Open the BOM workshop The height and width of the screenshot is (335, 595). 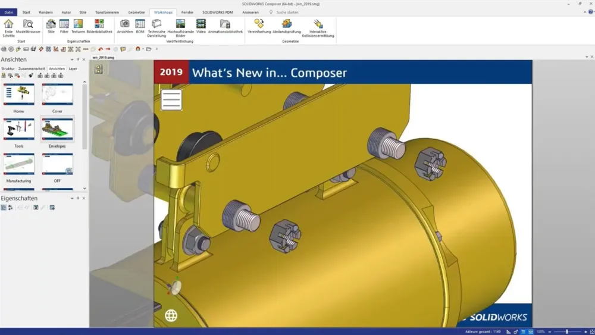[140, 26]
